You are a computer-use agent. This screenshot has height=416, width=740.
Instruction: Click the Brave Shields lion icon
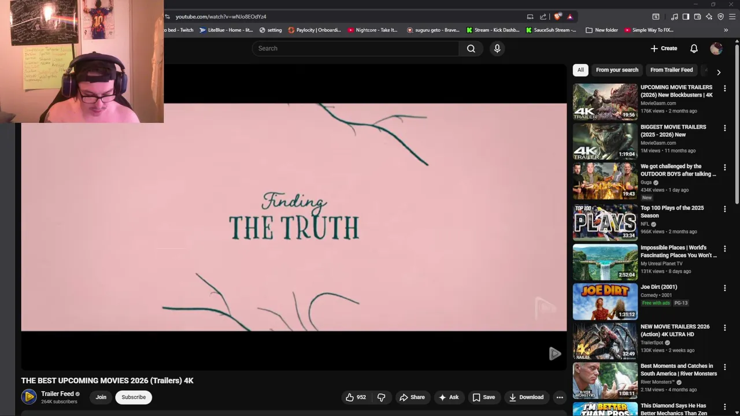(x=557, y=17)
